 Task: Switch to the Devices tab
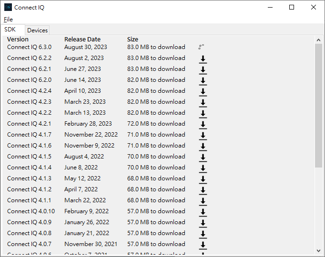tap(37, 30)
